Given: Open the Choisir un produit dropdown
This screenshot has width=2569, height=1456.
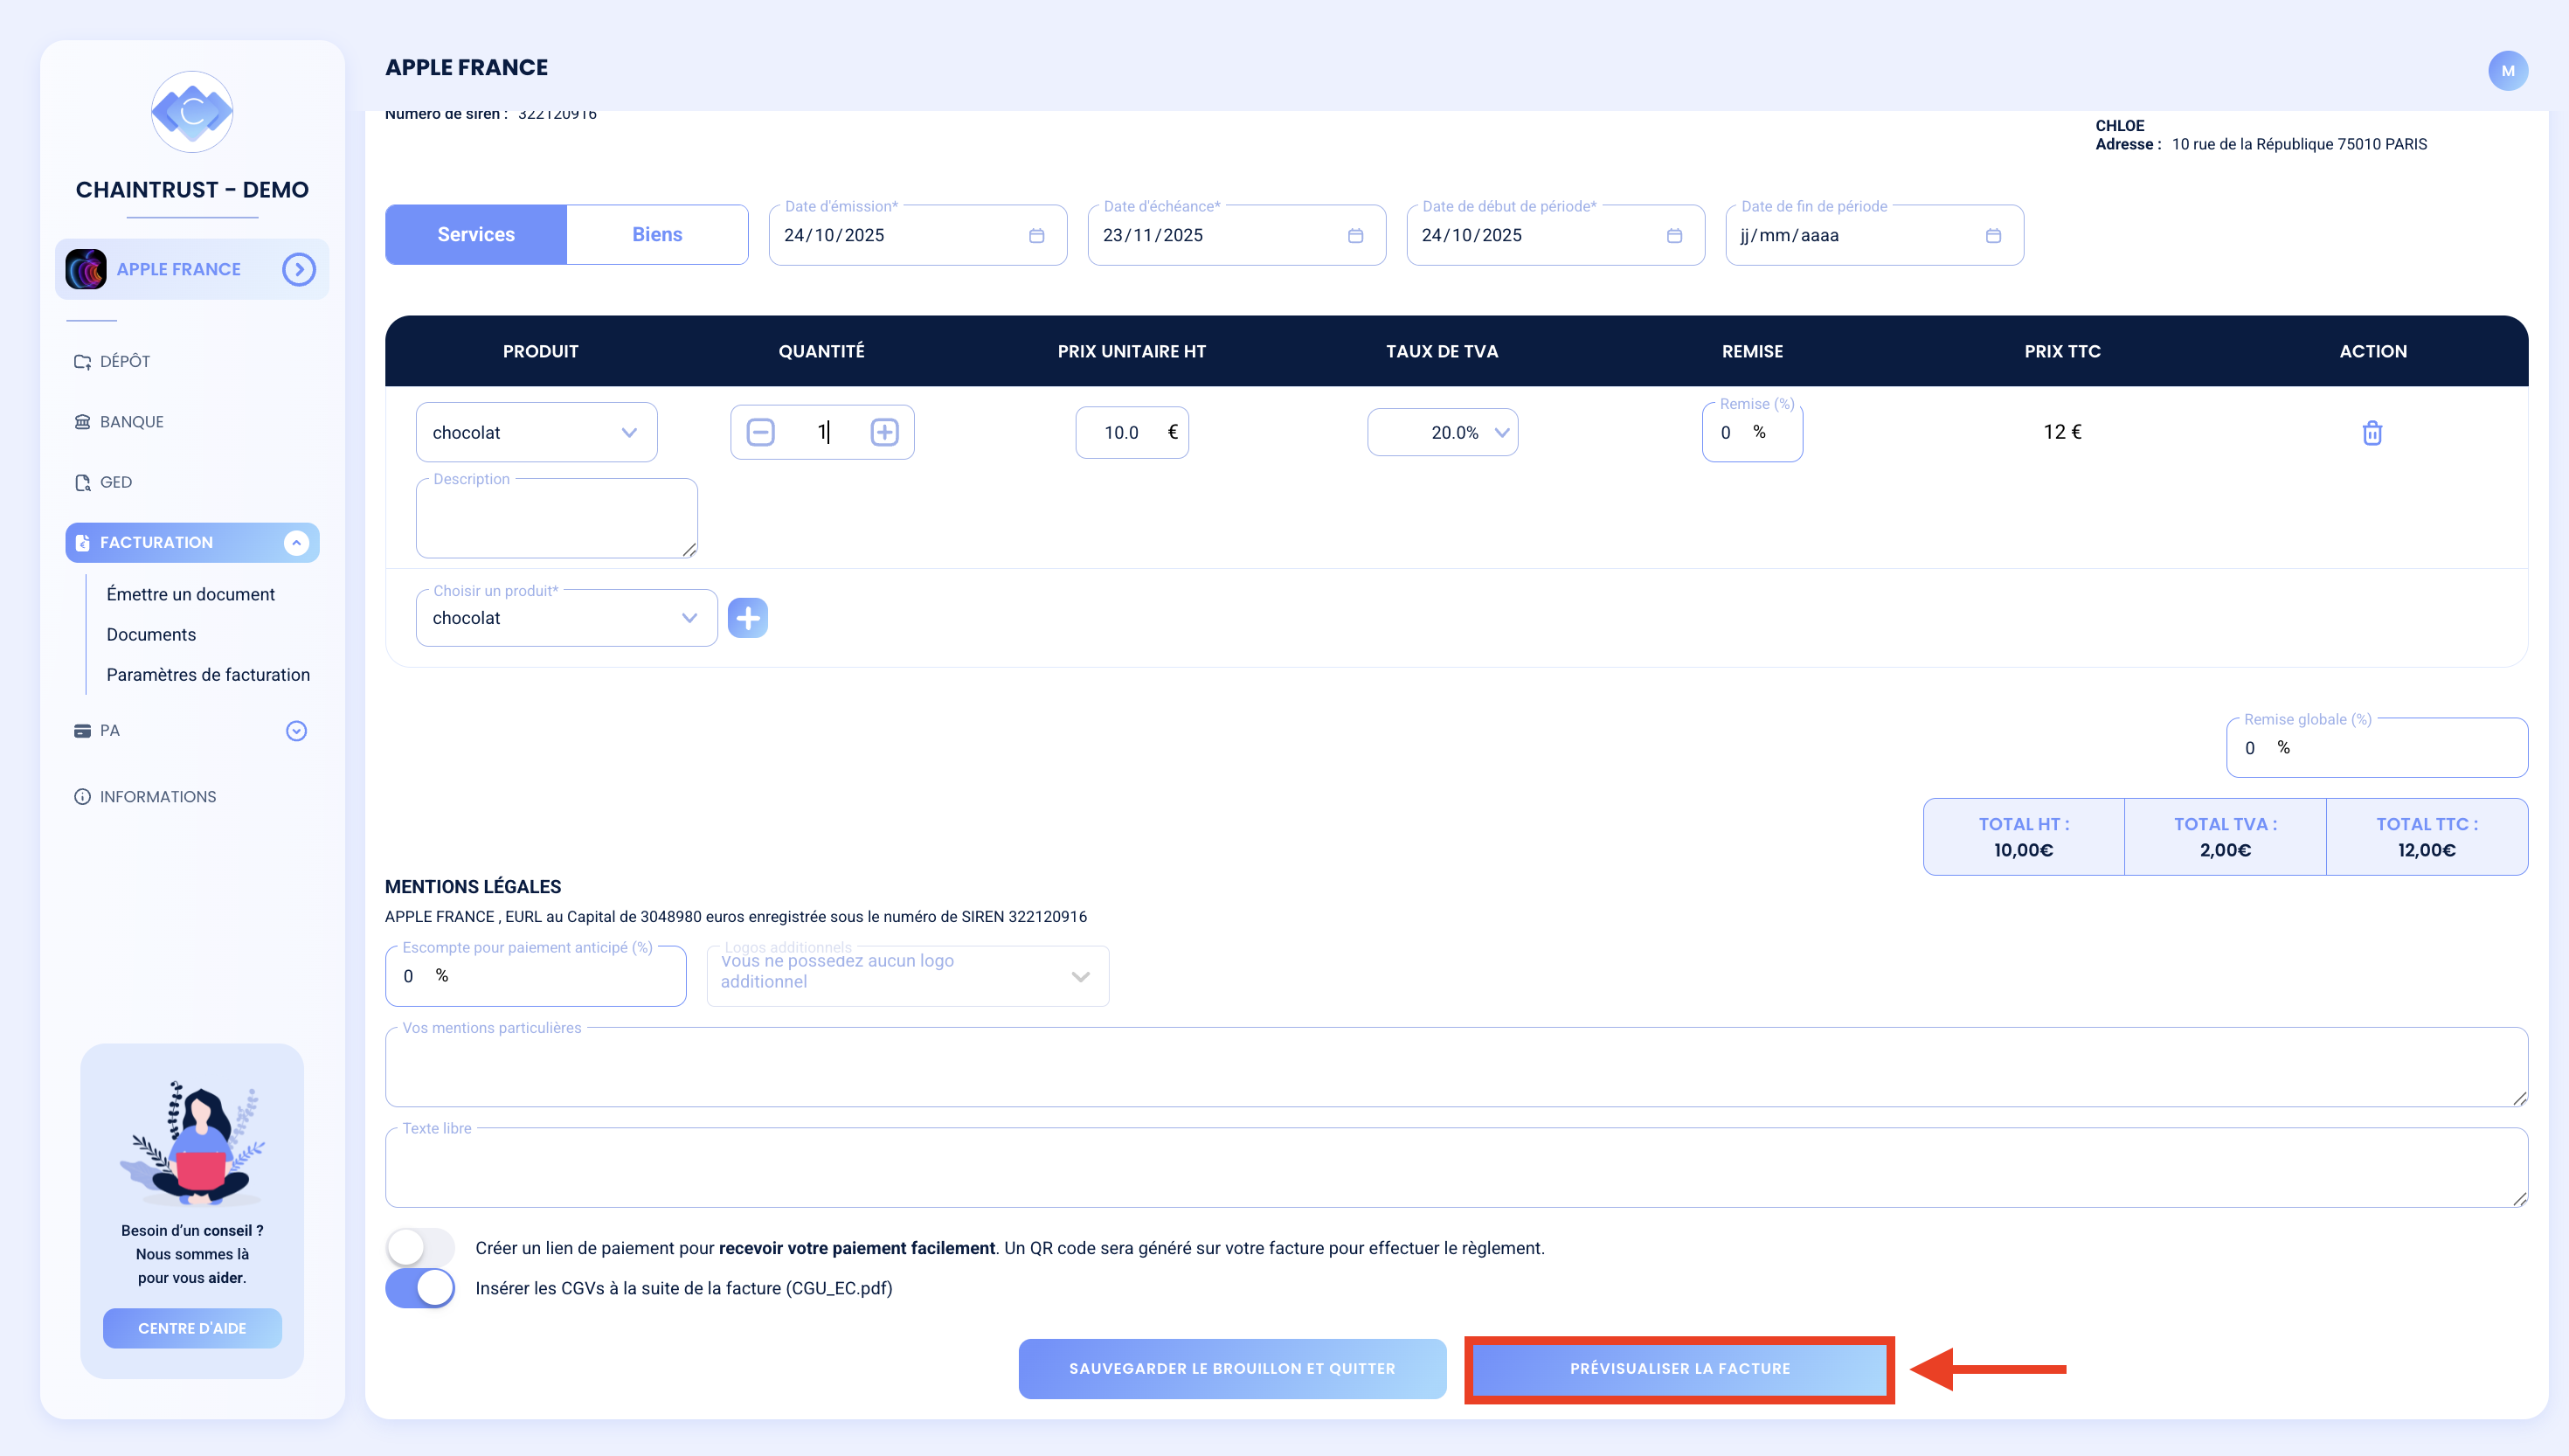Looking at the screenshot, I should [x=567, y=618].
